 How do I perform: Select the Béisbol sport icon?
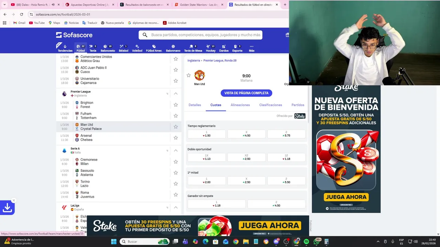(x=123, y=48)
